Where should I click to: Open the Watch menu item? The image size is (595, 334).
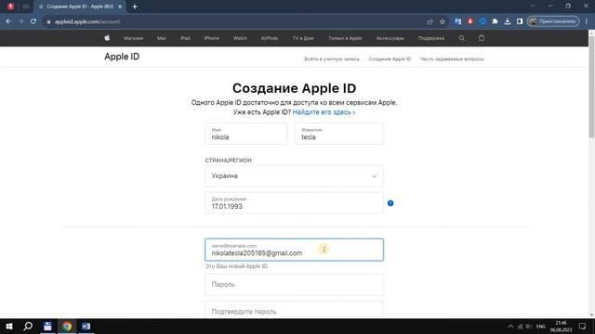tap(240, 38)
